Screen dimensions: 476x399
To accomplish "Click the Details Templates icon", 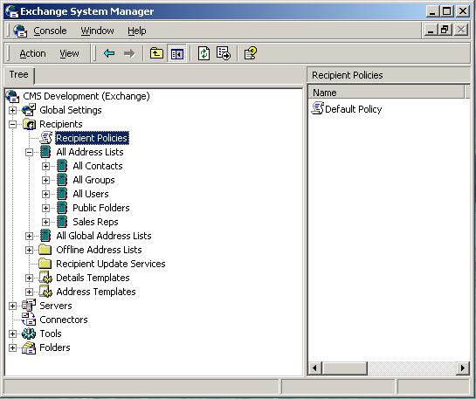I will tap(45, 278).
